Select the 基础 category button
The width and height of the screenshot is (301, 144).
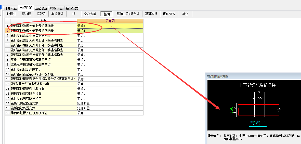coord(107,14)
